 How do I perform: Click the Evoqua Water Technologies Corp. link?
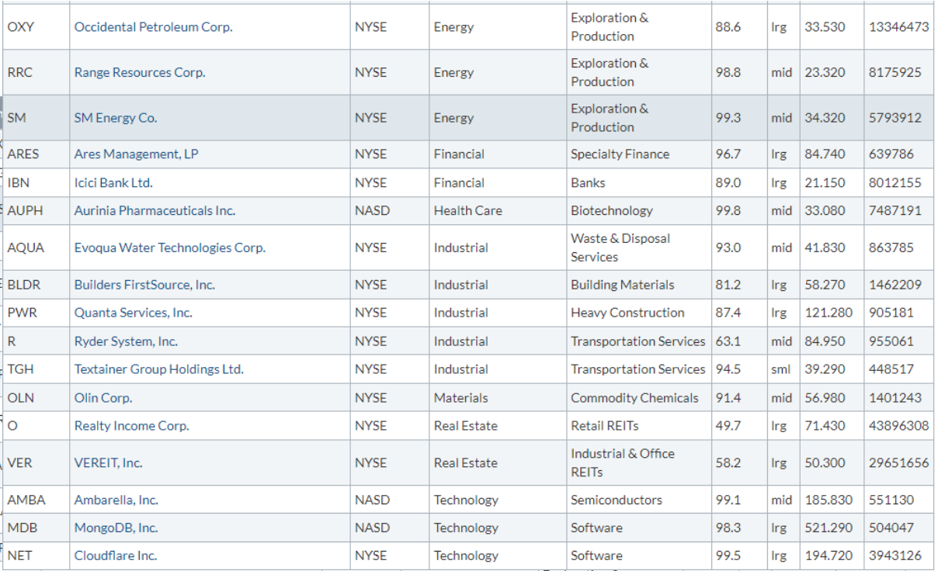pyautogui.click(x=170, y=248)
